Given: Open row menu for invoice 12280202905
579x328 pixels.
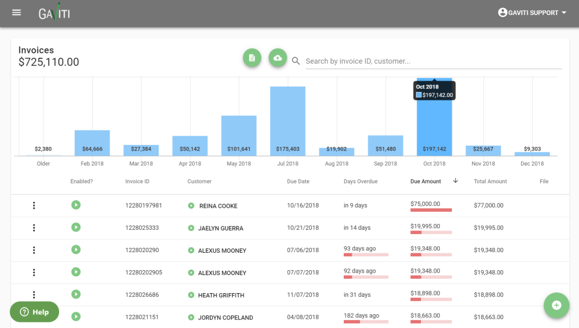Looking at the screenshot, I should coord(34,272).
